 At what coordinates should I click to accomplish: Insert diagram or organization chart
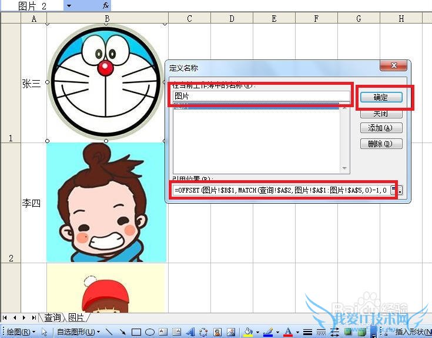[203, 332]
